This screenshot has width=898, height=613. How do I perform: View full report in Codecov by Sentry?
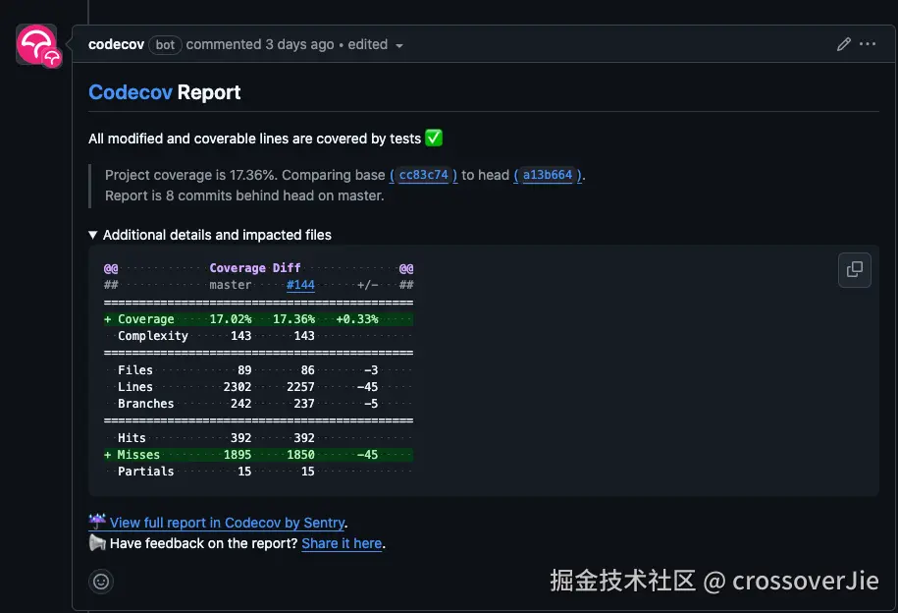coord(228,523)
